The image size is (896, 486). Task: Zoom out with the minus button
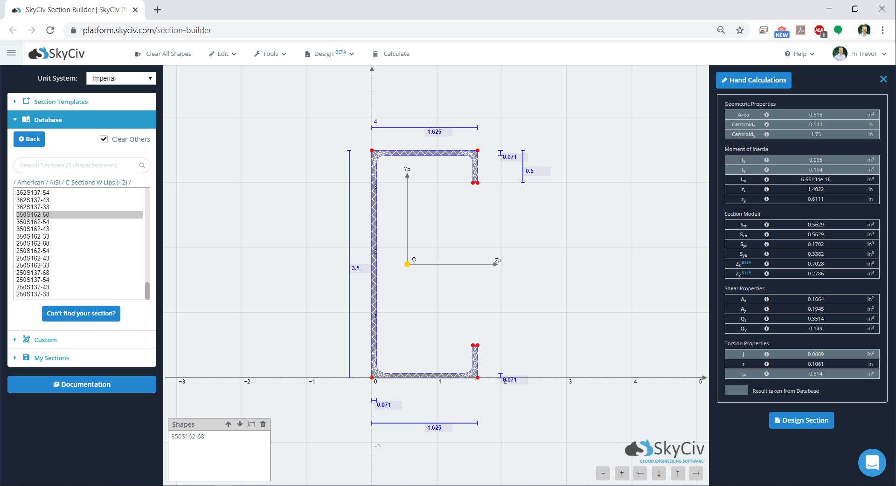603,473
